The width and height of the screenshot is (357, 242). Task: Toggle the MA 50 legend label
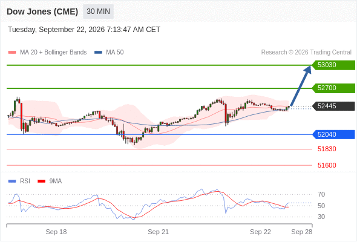pos(115,53)
